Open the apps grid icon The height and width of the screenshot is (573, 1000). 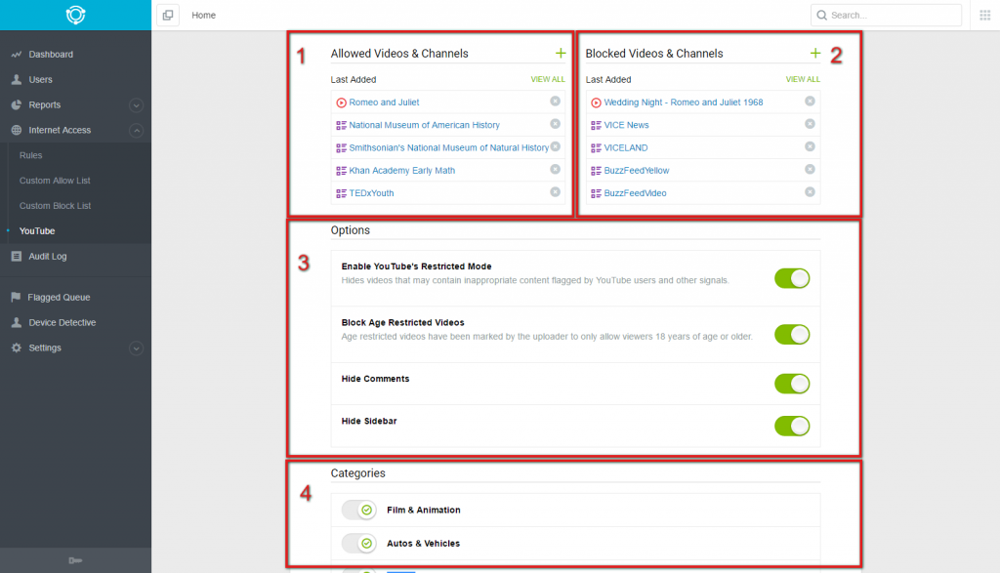[984, 15]
